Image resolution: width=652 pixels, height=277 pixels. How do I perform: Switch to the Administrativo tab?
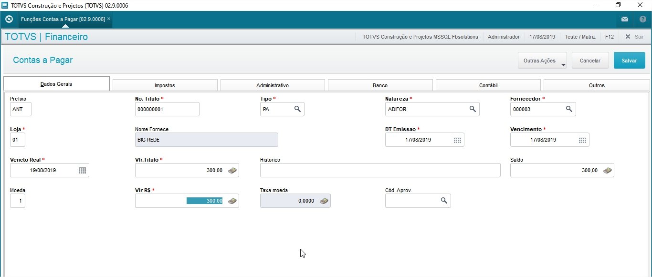pyautogui.click(x=273, y=85)
